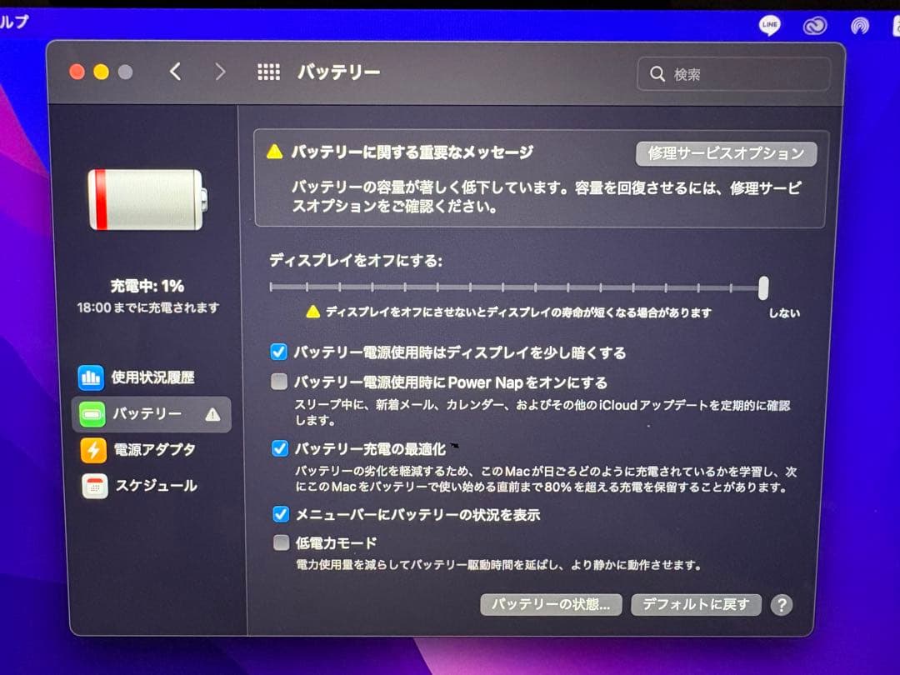
Task: Click 修理サービスオプション button
Action: coord(726,153)
